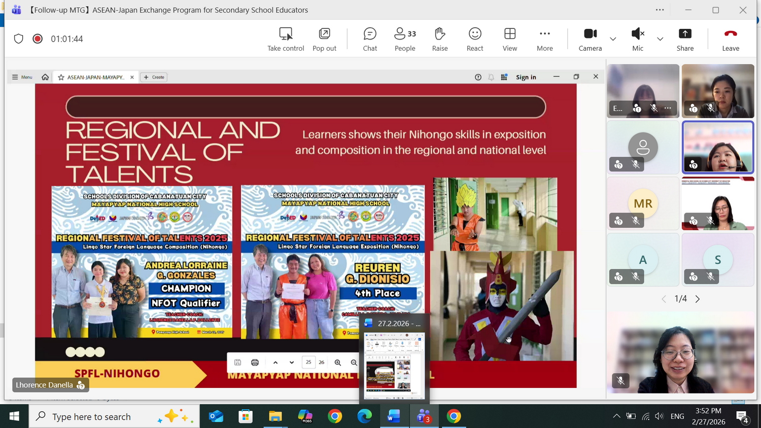Show the People participant list
Image resolution: width=761 pixels, height=428 pixels.
(x=405, y=39)
